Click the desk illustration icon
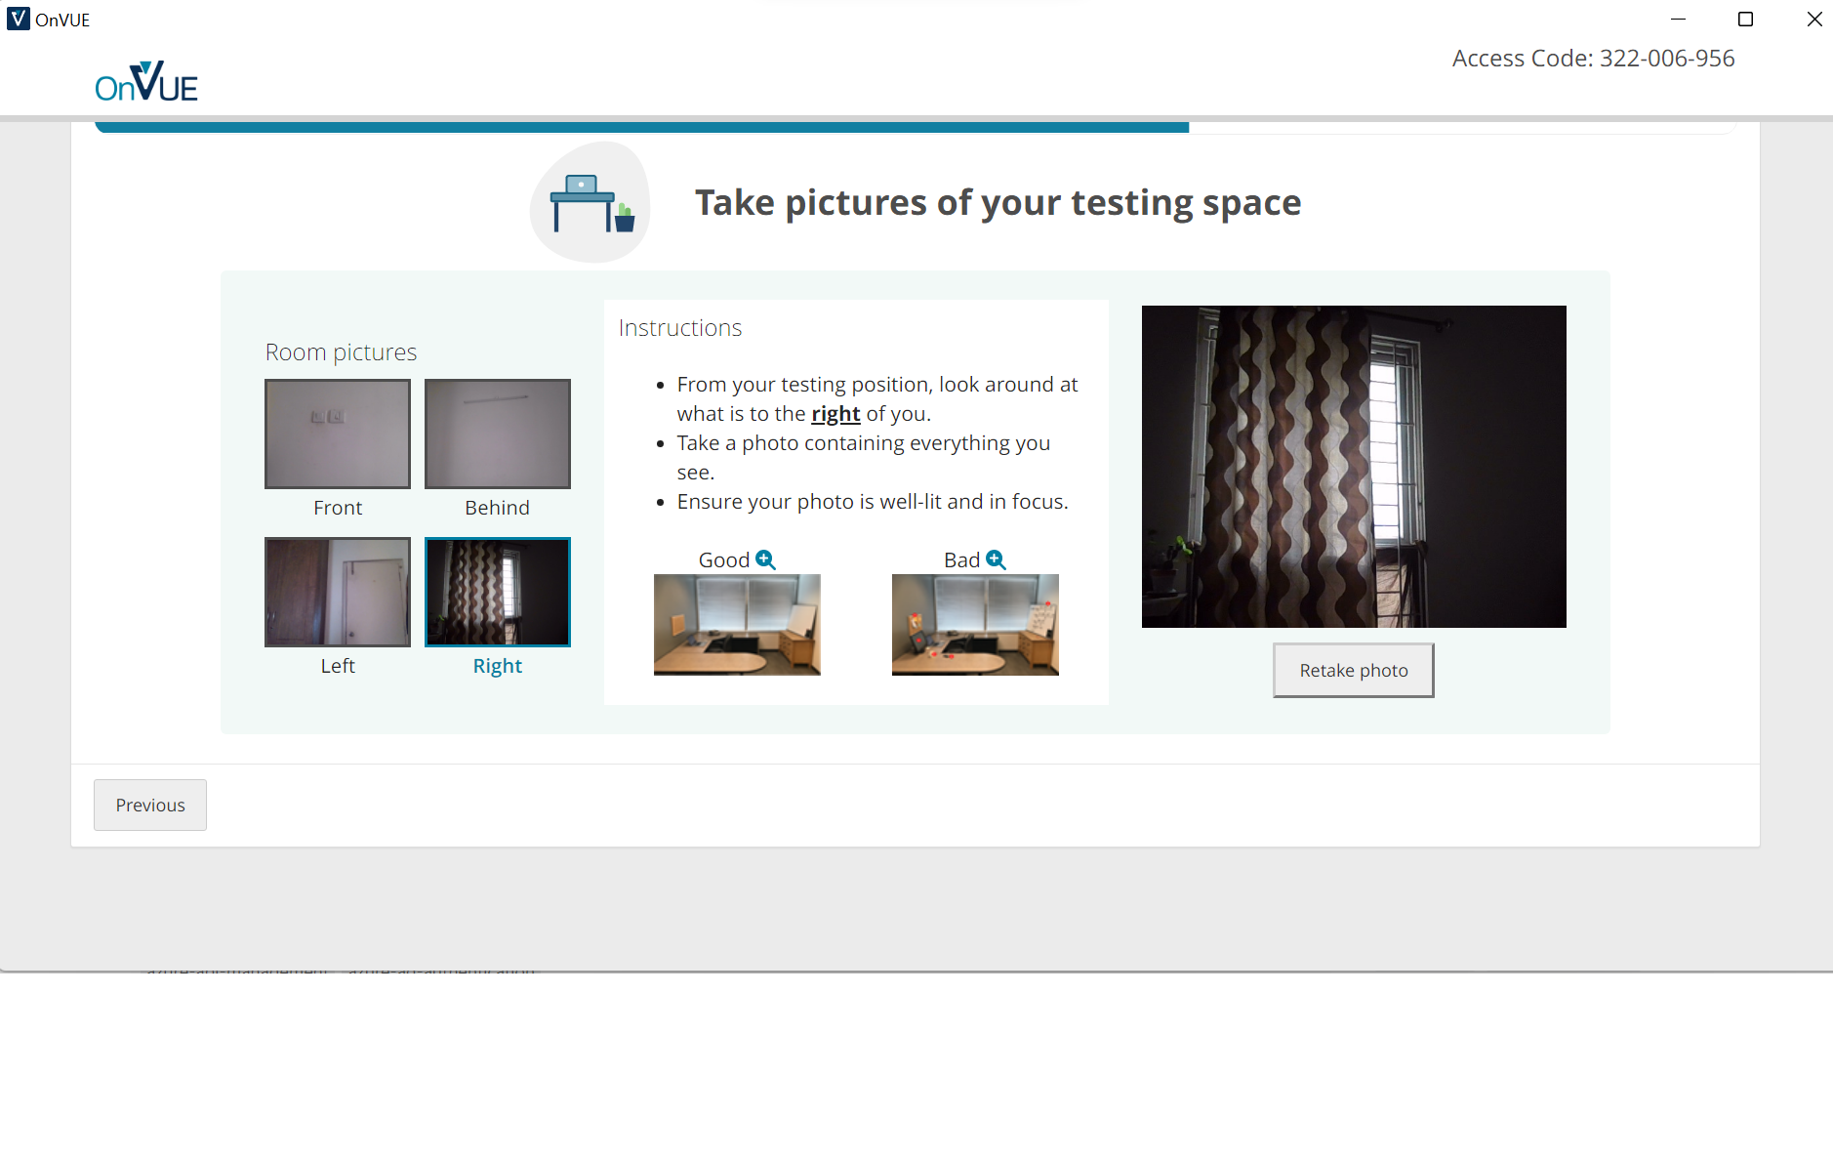 591,202
